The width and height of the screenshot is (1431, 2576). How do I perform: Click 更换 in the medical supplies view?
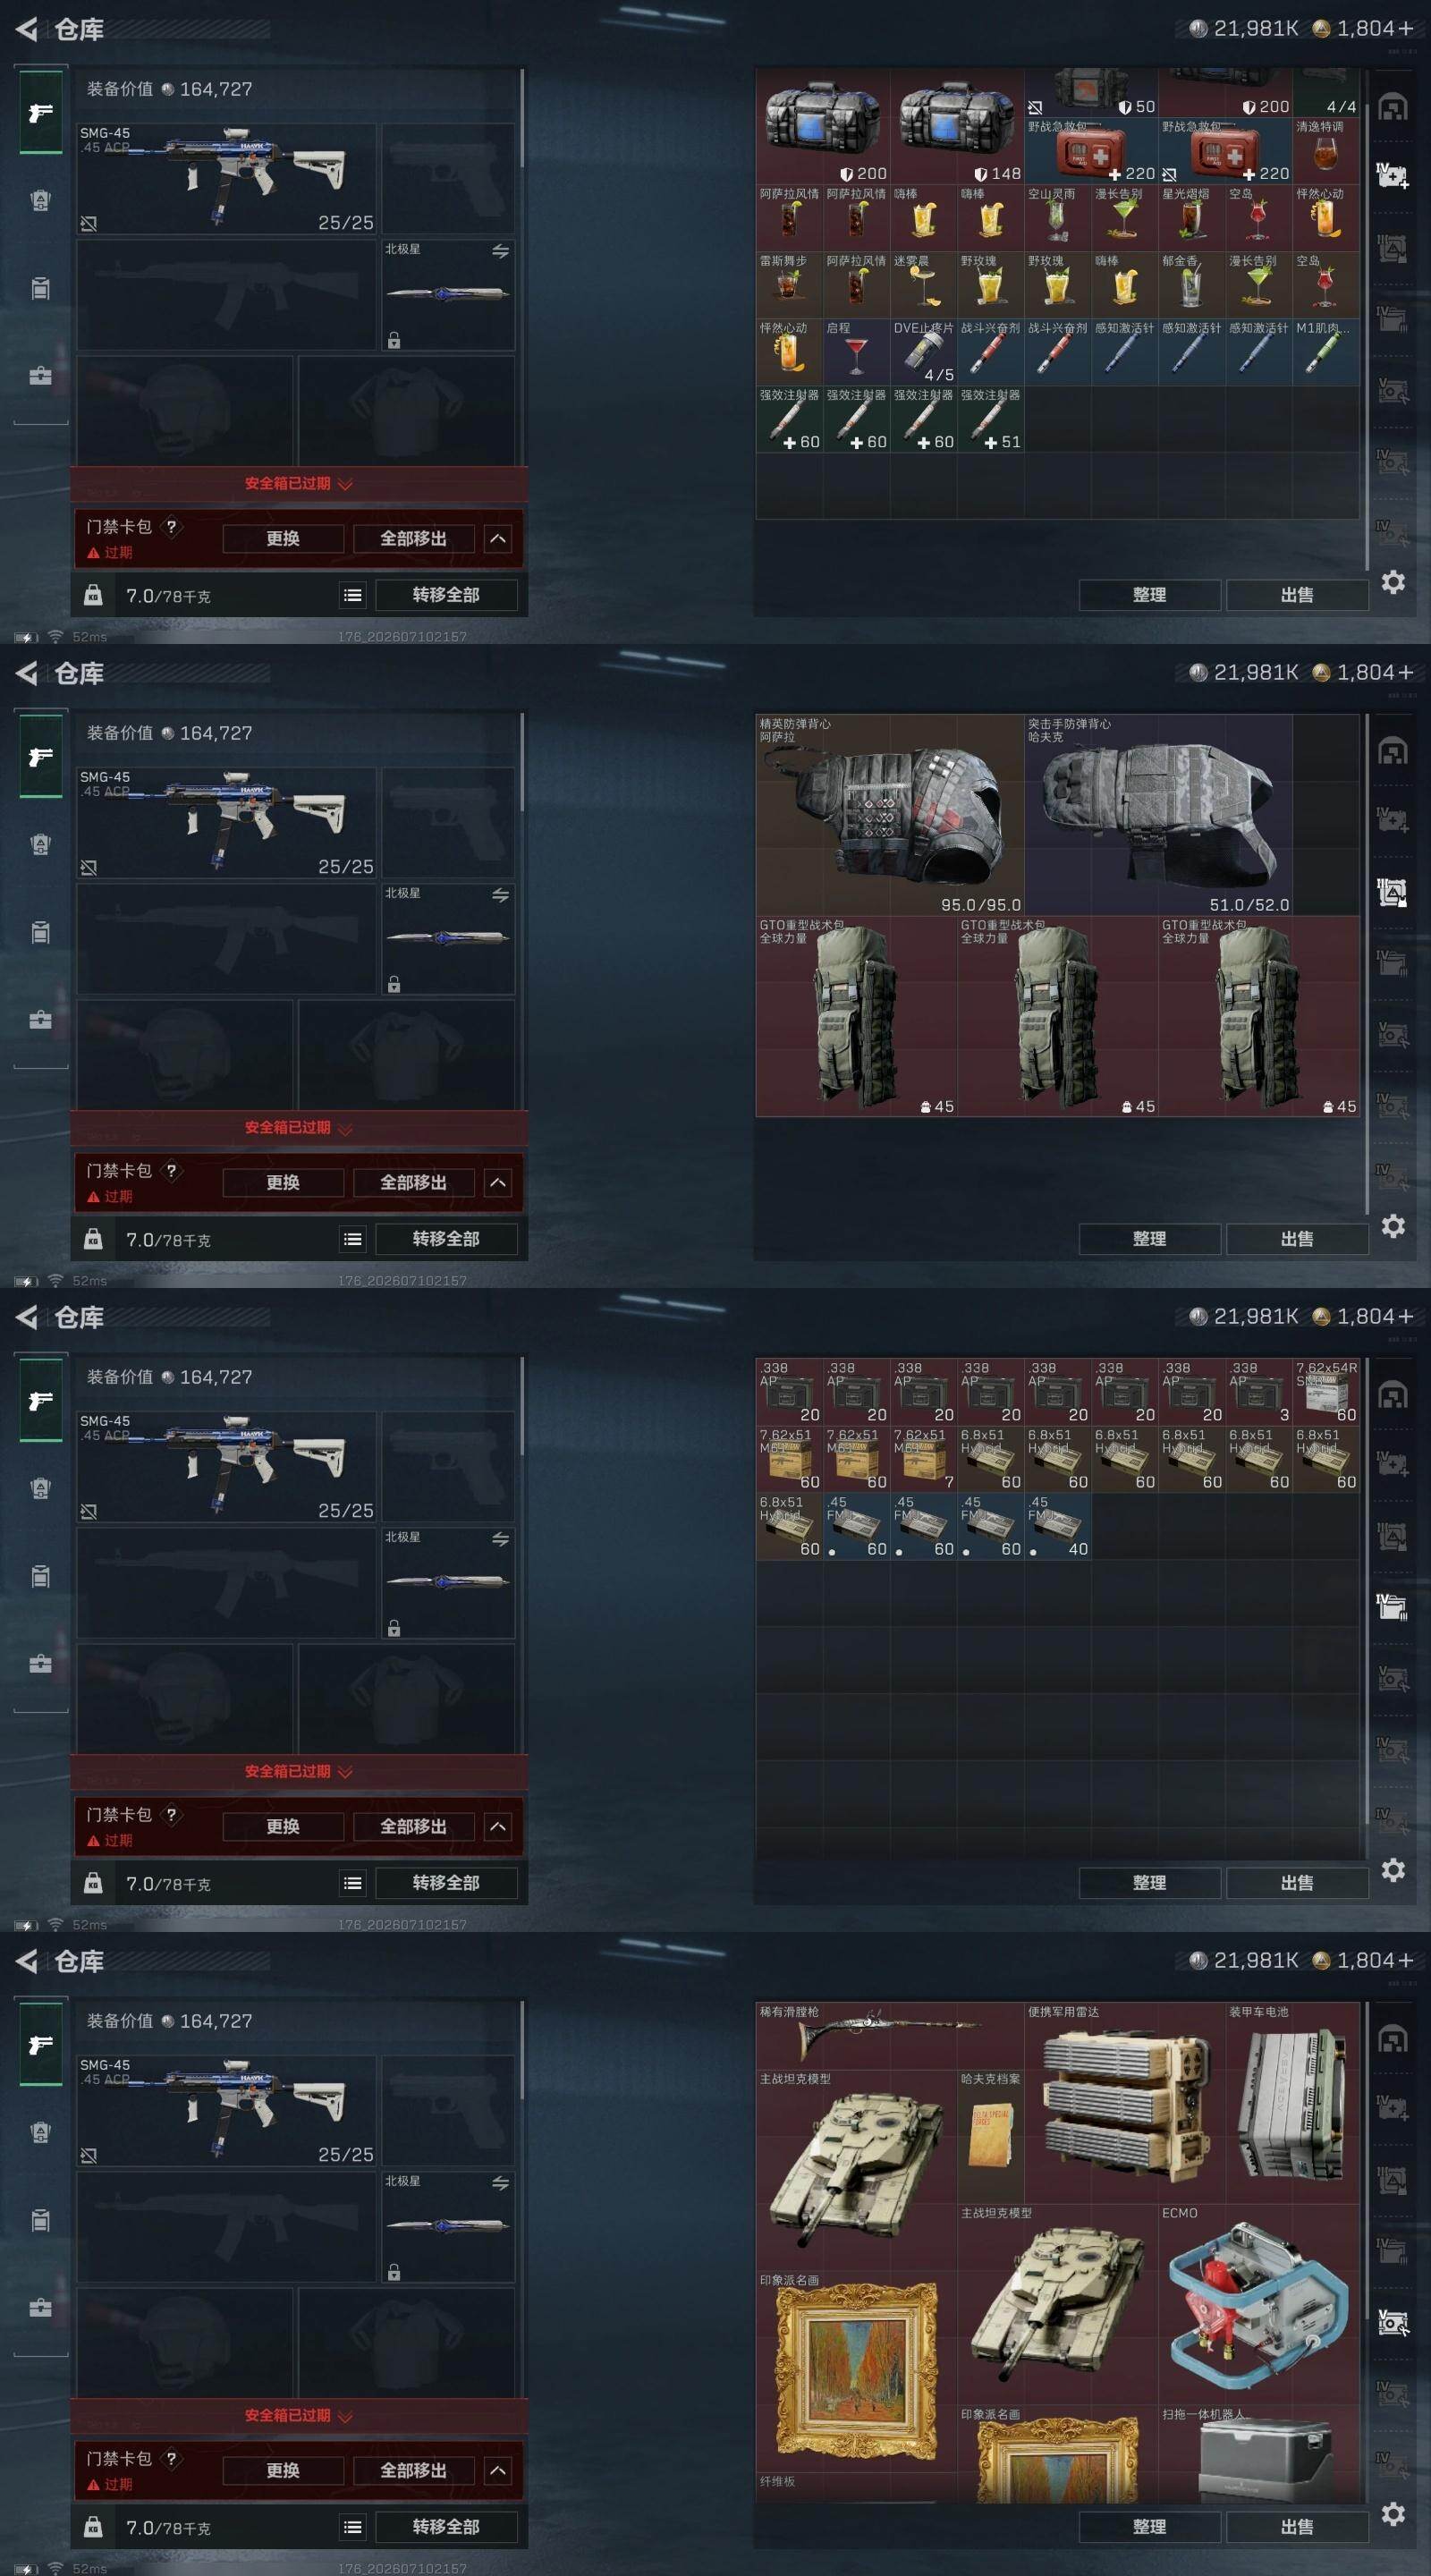coord(283,538)
